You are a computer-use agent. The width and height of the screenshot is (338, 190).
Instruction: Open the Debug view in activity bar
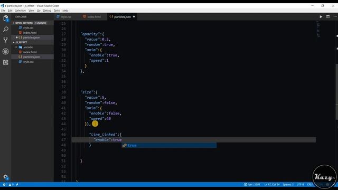click(x=6, y=51)
